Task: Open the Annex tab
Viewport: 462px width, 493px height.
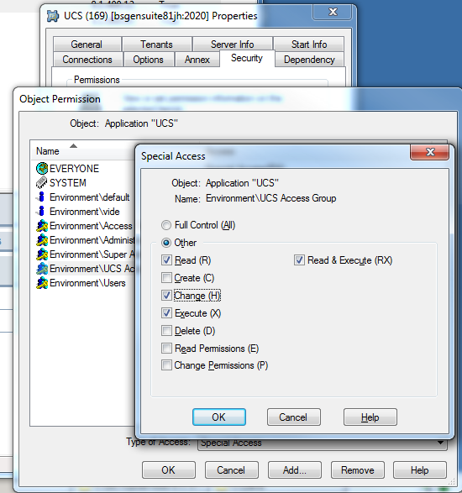Action: click(x=197, y=60)
